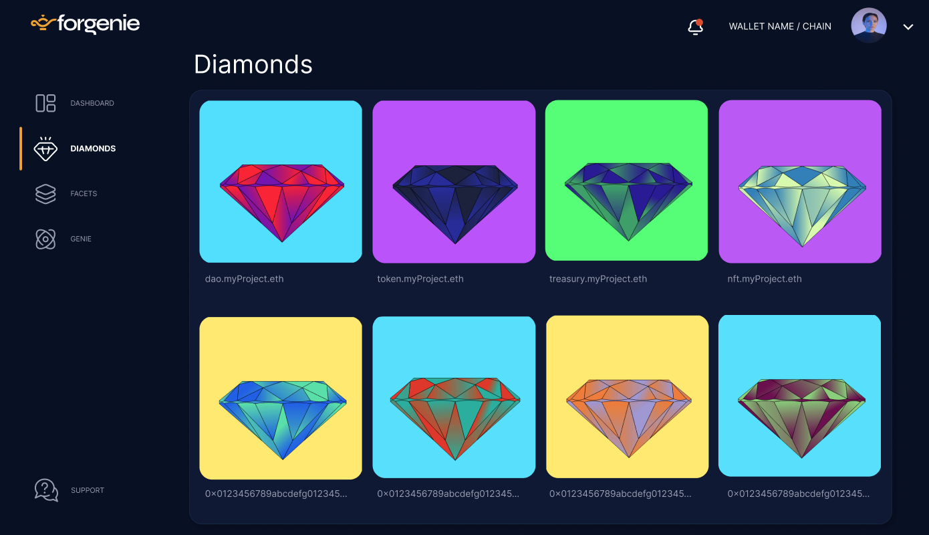Open the user avatar profile picture
The width and height of the screenshot is (929, 535).
(x=869, y=26)
